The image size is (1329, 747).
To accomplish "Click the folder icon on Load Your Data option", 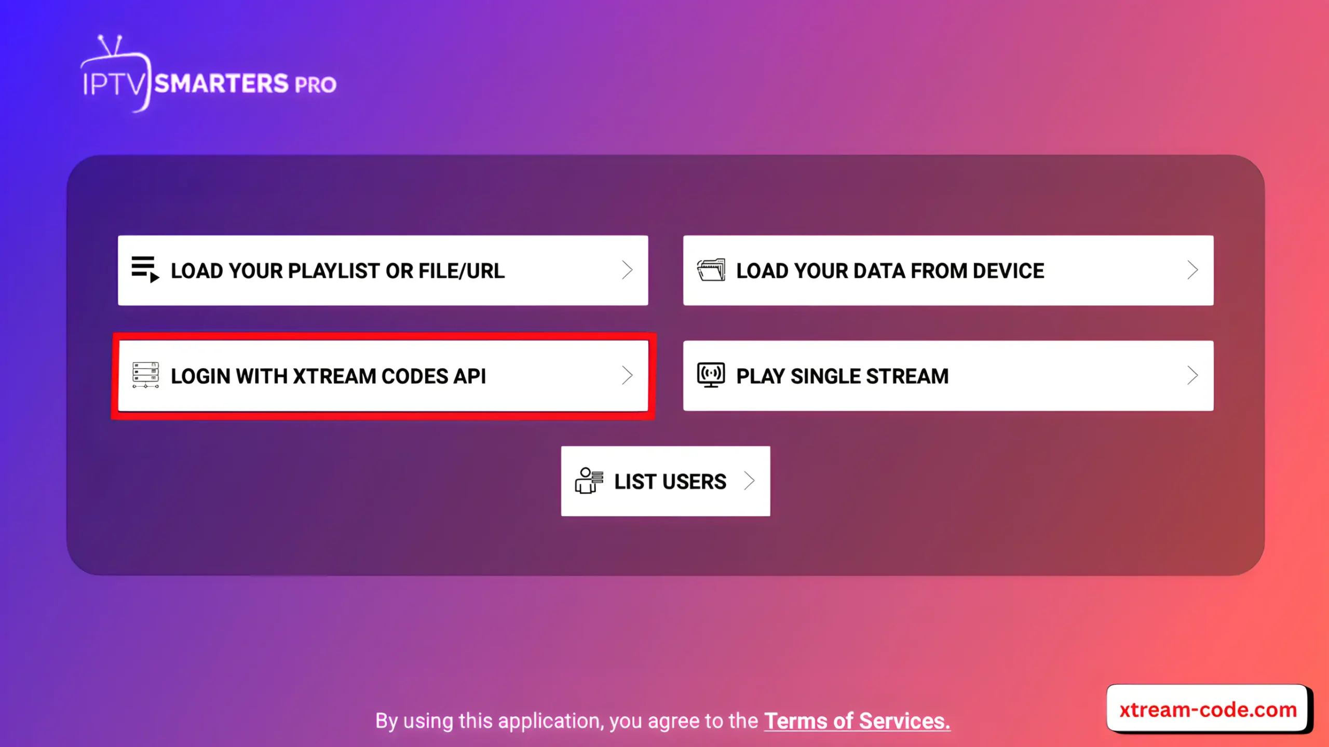I will pos(712,269).
